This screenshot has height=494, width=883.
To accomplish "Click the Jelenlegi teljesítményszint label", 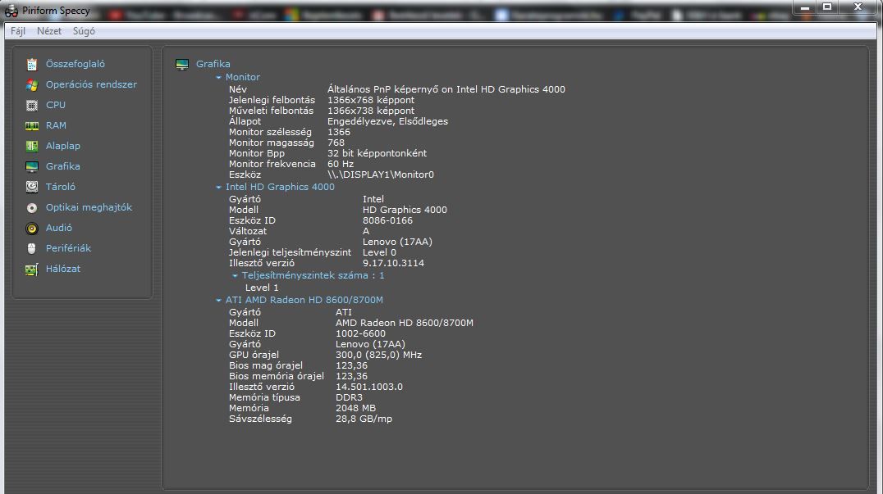I will [x=290, y=252].
